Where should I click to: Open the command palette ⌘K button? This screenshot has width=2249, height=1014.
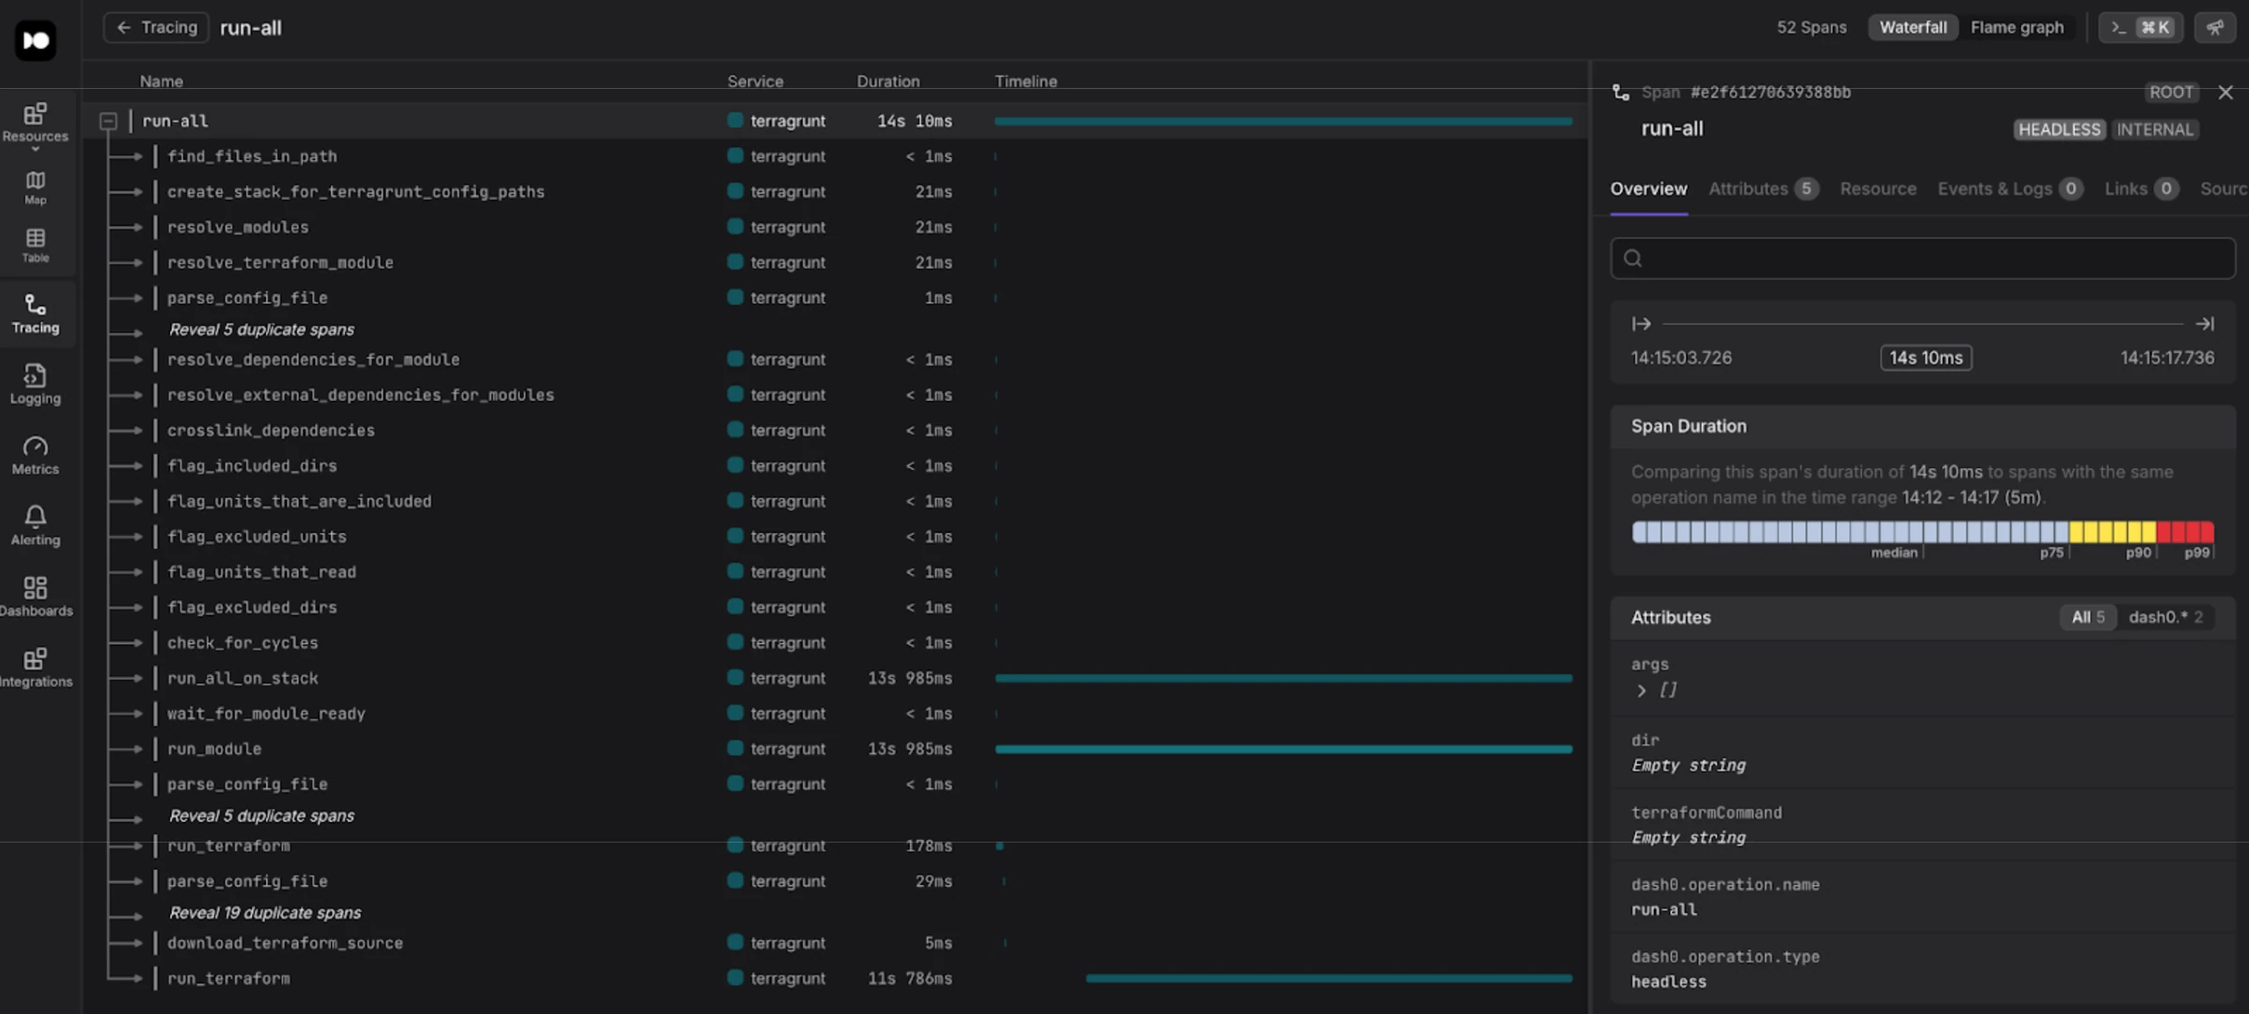pos(2141,27)
